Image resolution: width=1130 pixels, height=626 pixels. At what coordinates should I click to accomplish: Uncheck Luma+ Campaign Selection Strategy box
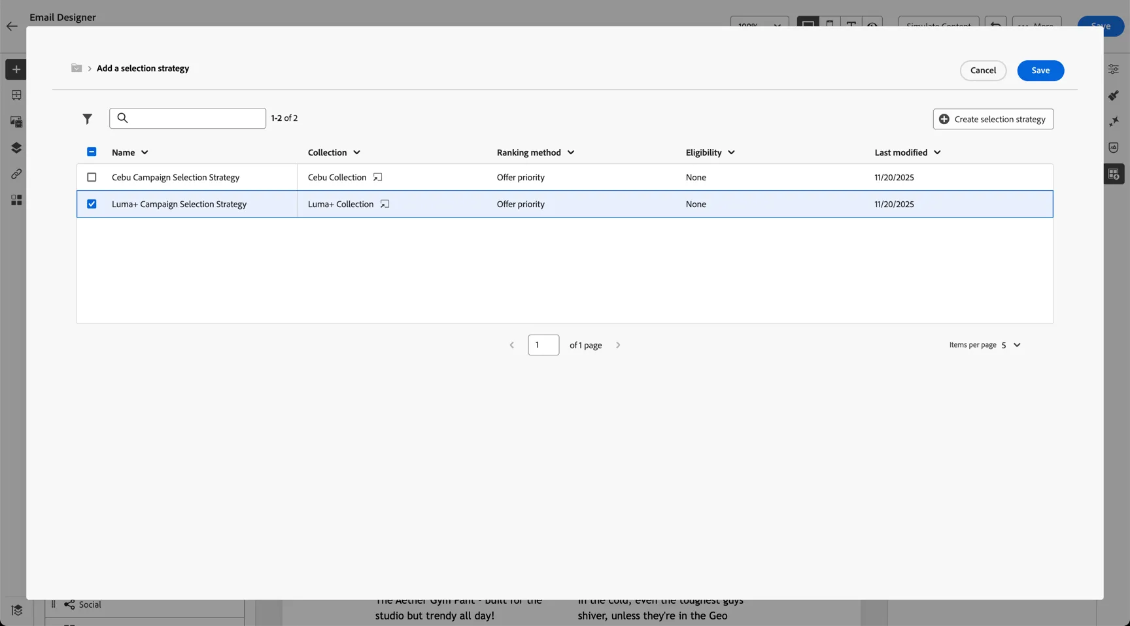coord(92,204)
